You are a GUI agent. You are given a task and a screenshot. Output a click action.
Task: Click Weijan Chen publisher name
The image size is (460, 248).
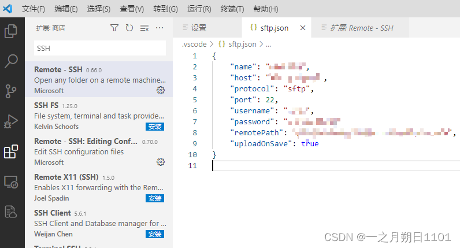[x=53, y=234]
